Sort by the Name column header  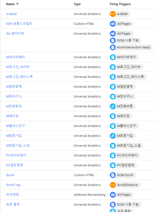click(x=10, y=4)
